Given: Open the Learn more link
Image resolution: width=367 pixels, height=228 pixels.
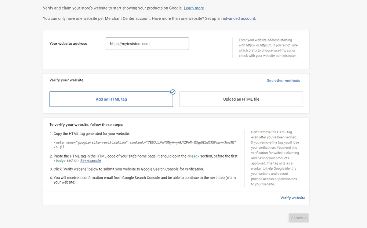Looking at the screenshot, I should tap(194, 8).
